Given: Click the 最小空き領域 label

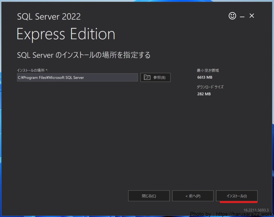Looking at the screenshot, I should (208, 70).
